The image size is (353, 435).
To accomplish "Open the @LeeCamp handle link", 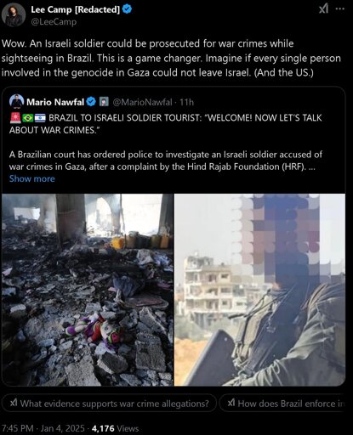I will point(54,22).
